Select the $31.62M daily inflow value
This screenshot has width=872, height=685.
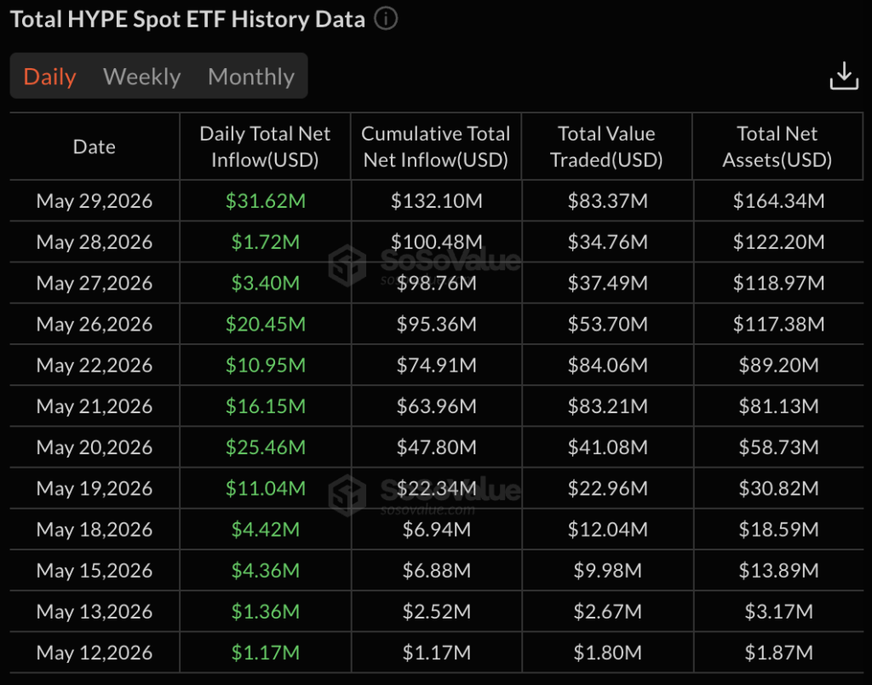(266, 201)
